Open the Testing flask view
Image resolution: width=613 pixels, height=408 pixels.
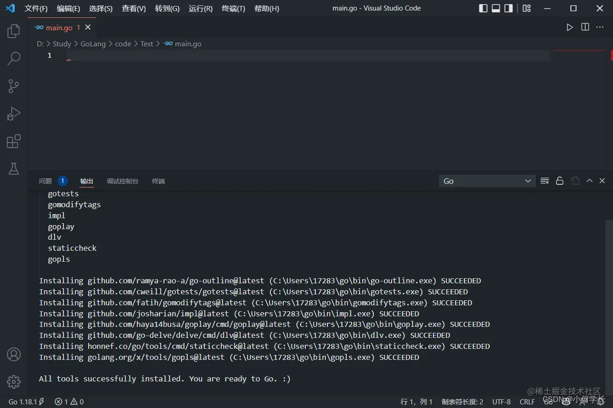pos(14,169)
